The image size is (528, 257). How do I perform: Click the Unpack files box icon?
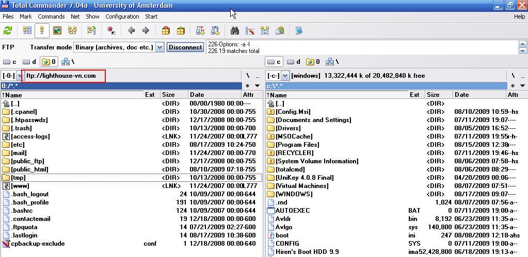[x=181, y=31]
